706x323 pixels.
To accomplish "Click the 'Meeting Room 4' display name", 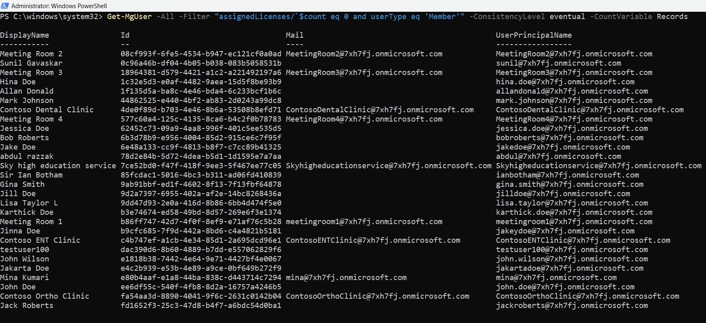I will point(31,119).
